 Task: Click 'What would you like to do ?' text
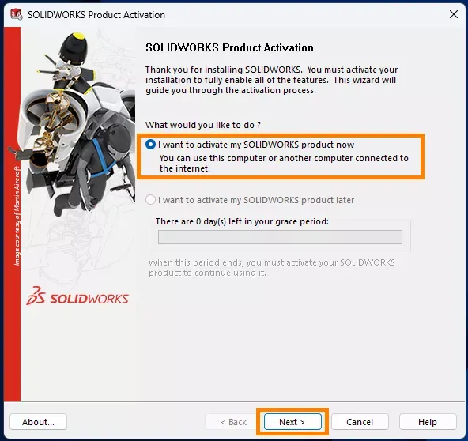point(203,125)
